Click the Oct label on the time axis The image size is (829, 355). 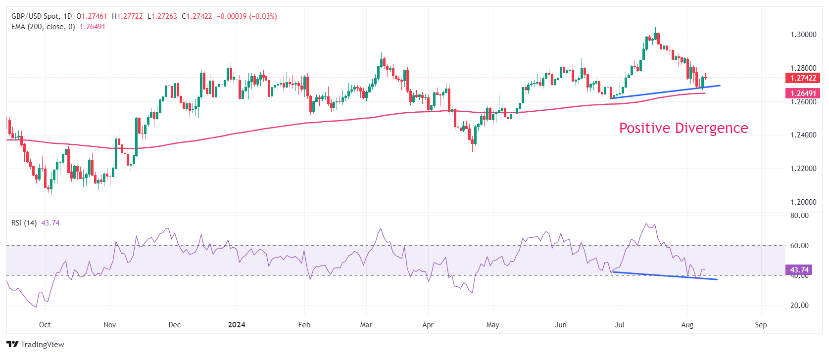point(45,325)
